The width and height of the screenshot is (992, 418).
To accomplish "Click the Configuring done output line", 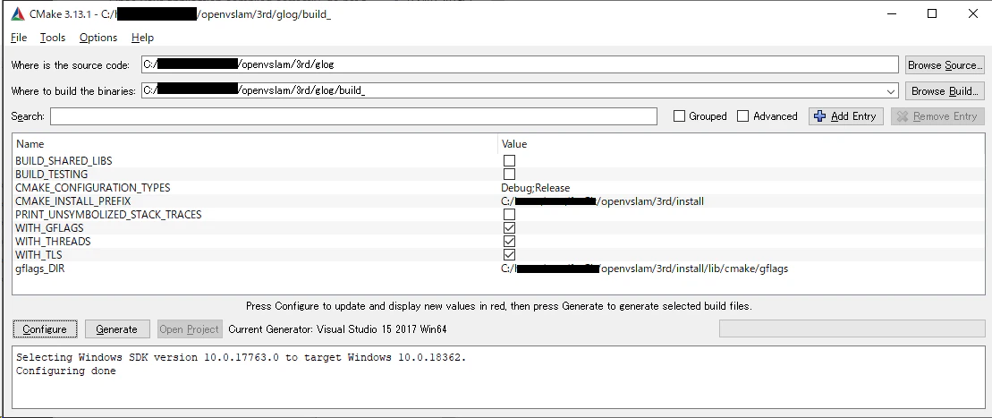I will click(66, 371).
